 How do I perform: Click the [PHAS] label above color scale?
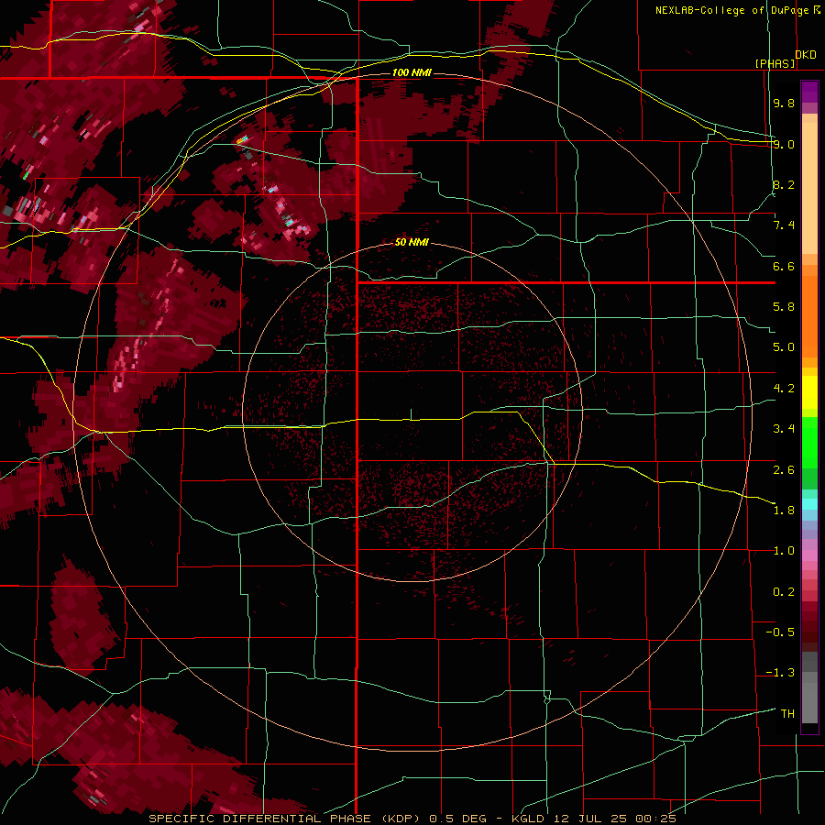(x=775, y=64)
